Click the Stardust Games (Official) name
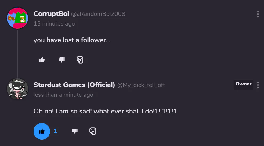Image resolution: width=264 pixels, height=146 pixels. point(74,85)
